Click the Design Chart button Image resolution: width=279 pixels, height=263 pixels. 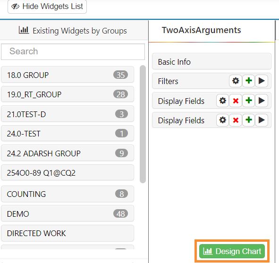coord(232,251)
